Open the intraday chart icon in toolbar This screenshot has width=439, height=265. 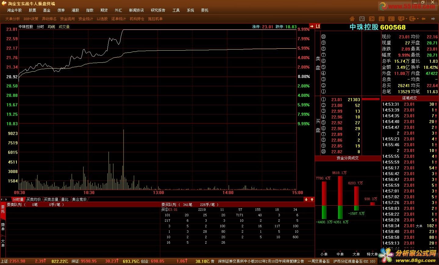coord(362,19)
